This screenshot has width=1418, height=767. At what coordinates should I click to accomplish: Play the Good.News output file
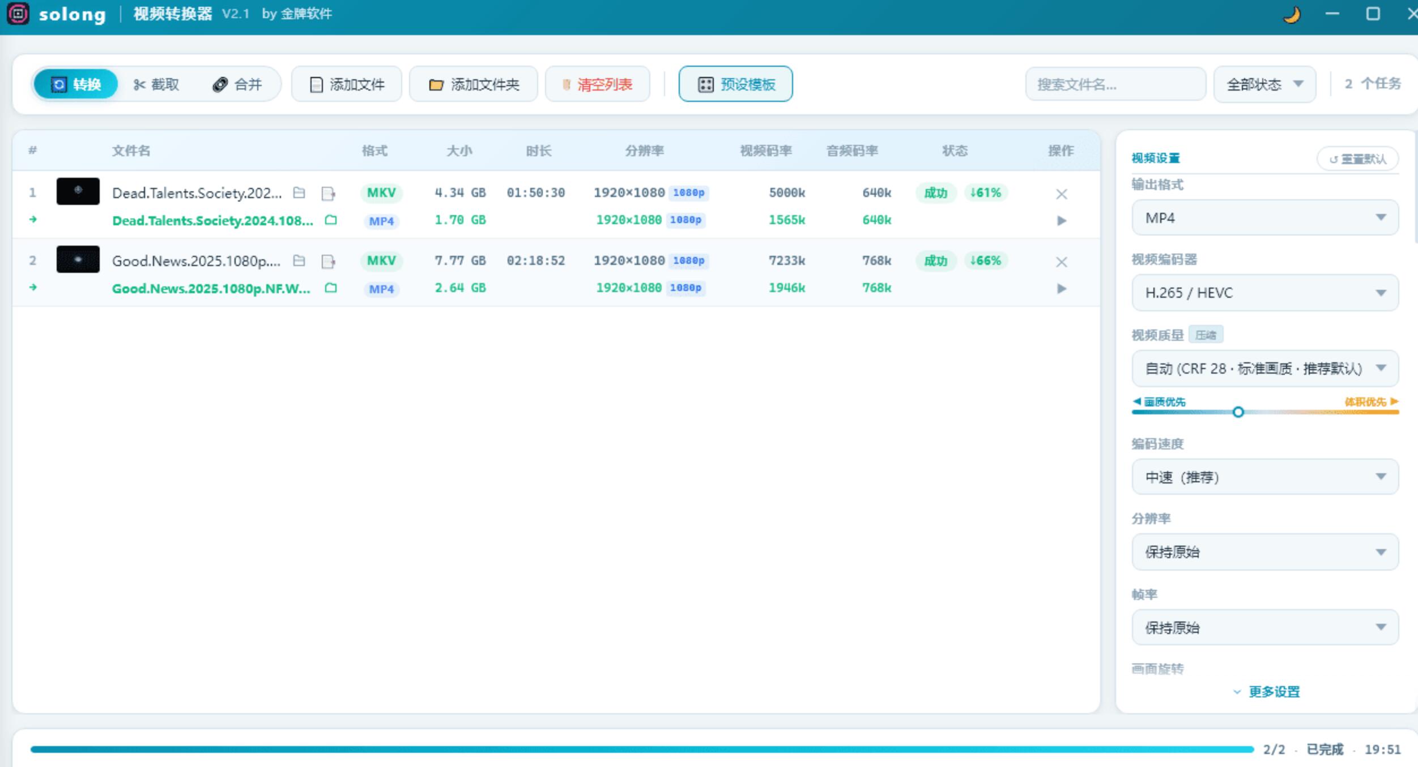click(1062, 289)
